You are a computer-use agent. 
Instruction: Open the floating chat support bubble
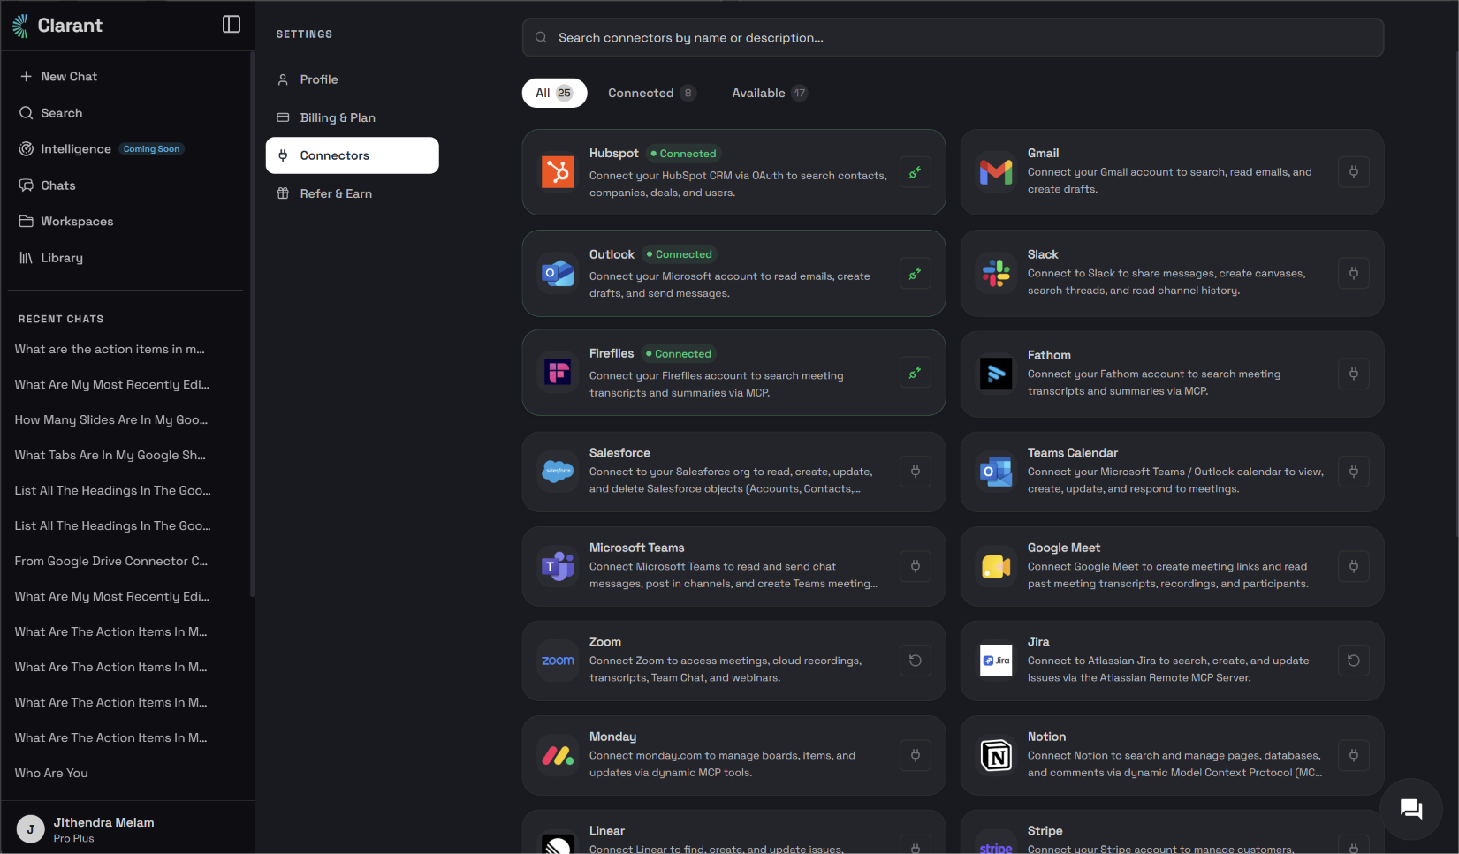pyautogui.click(x=1411, y=808)
